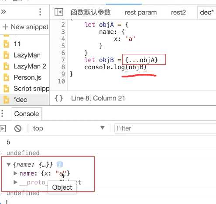Viewport: 216px width, 204px height.
Task: Collapse the {name: {…}} logged object
Action: (9, 164)
